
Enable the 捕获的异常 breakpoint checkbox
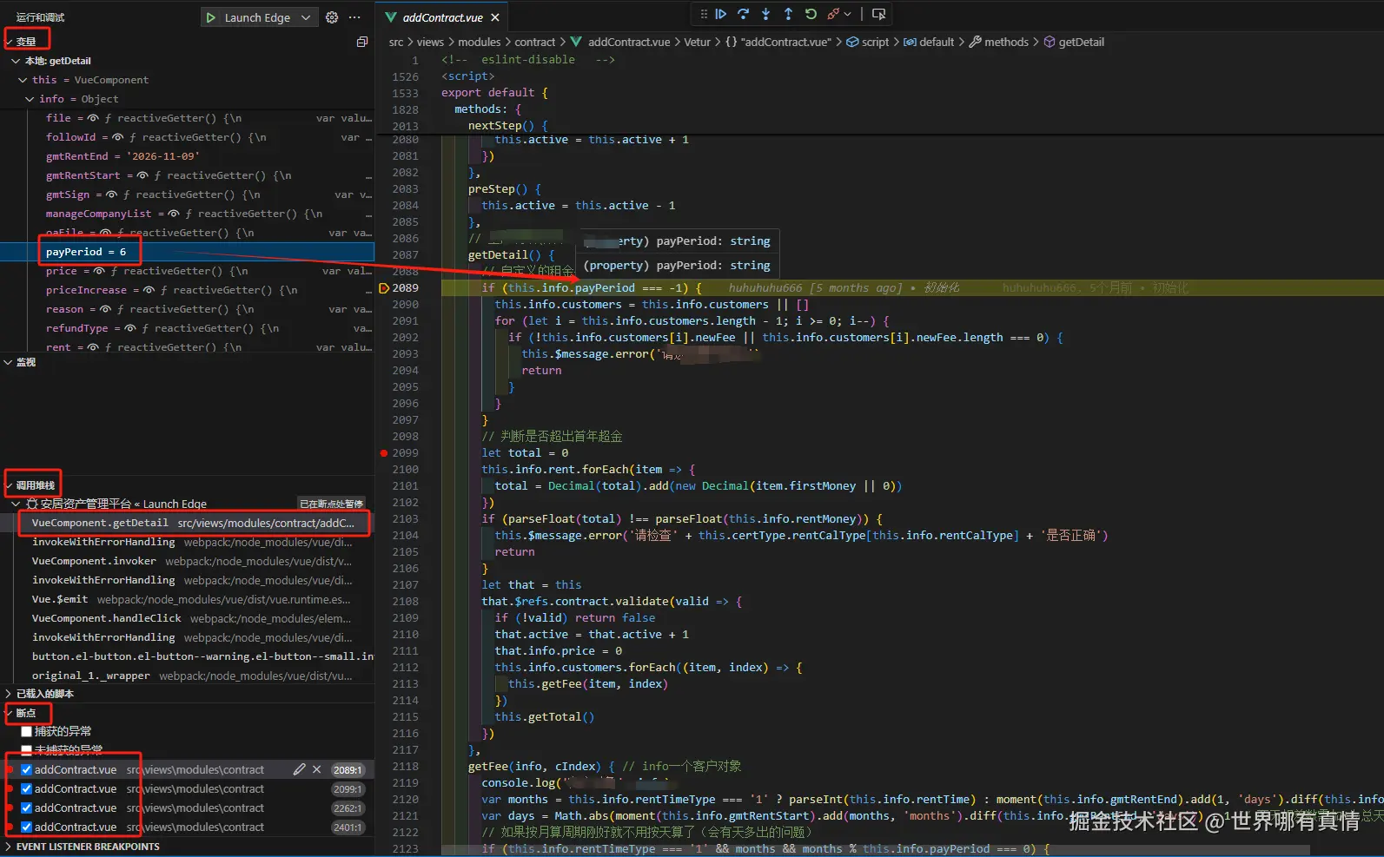(27, 731)
